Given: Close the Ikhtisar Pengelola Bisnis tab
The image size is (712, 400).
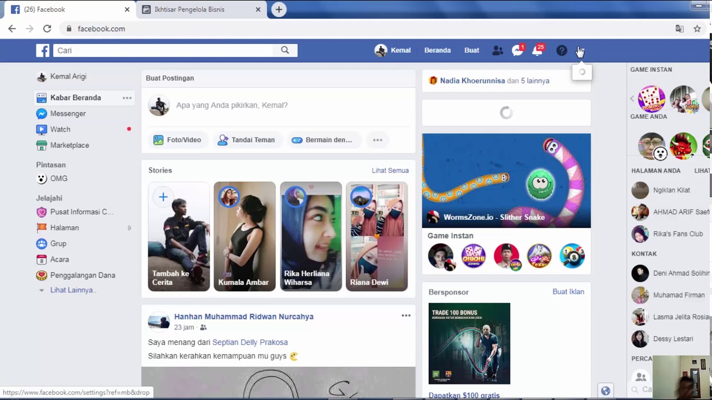Looking at the screenshot, I should click(258, 9).
